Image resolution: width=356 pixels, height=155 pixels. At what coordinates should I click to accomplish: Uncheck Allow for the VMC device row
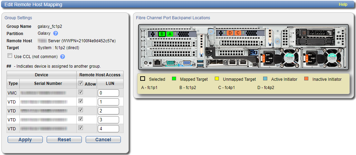coord(81,92)
